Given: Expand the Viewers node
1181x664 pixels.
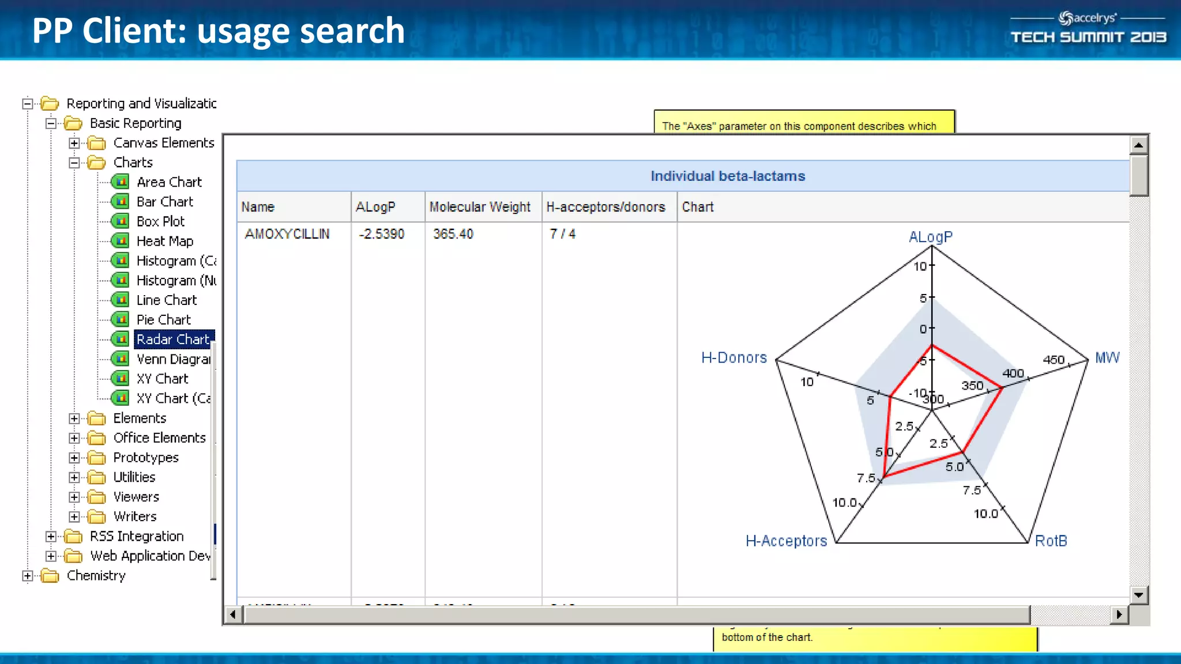Looking at the screenshot, I should (x=74, y=497).
